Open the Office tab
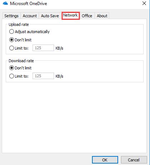The height and width of the screenshot is (165, 150). 87,16
